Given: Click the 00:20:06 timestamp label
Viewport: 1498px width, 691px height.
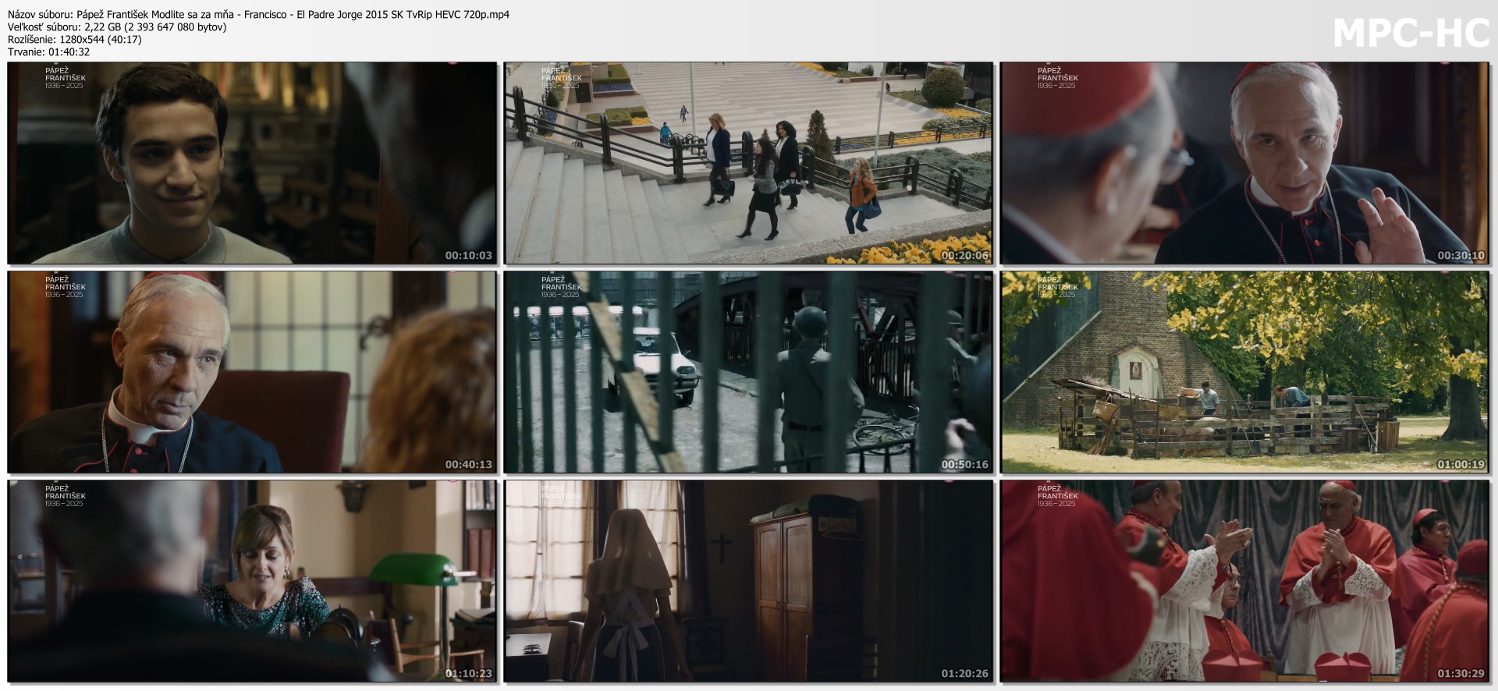Looking at the screenshot, I should click(x=964, y=255).
